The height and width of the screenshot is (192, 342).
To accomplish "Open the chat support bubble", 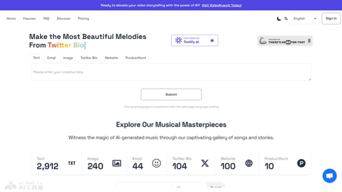I will (x=330, y=176).
